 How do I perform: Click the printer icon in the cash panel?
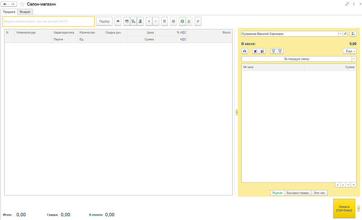(x=245, y=51)
